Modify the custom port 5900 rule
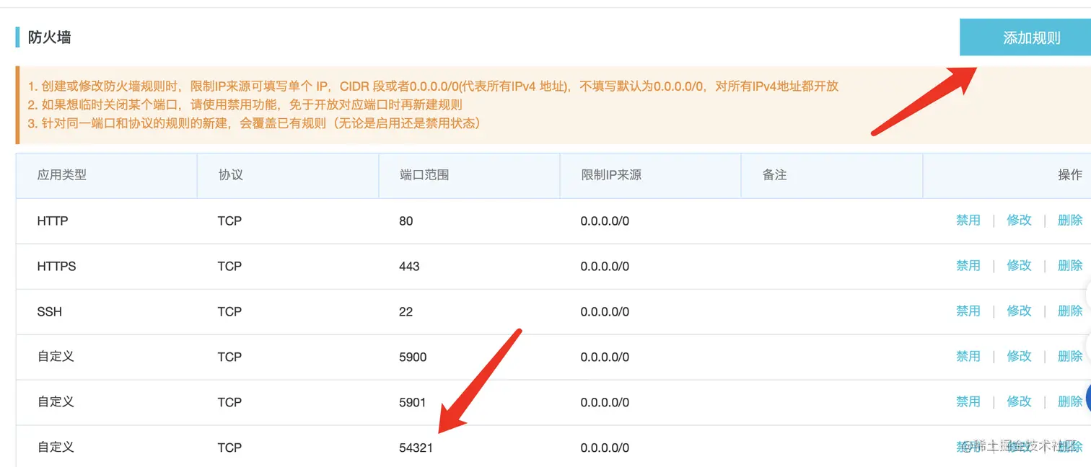 (1019, 357)
